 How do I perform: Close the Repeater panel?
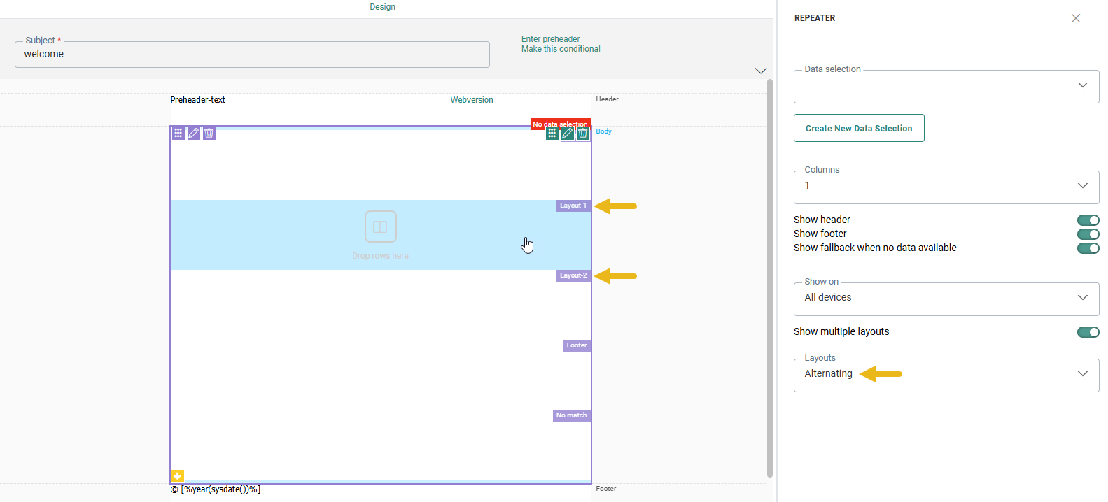coord(1076,18)
